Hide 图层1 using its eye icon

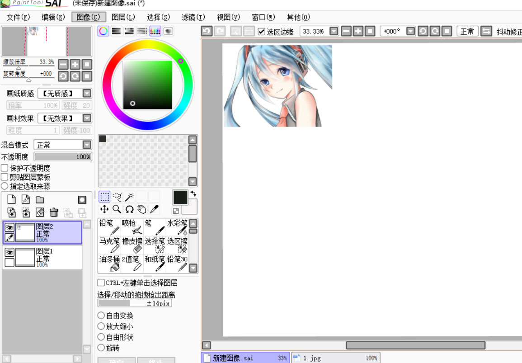tap(9, 253)
